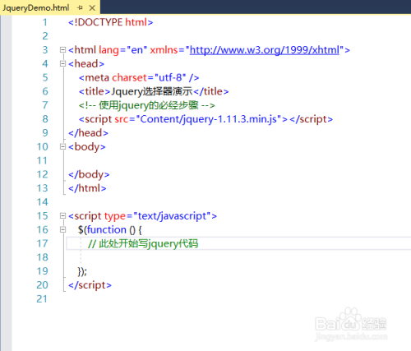Open the http://www.w3.org/1999/xhtml link

(265, 50)
